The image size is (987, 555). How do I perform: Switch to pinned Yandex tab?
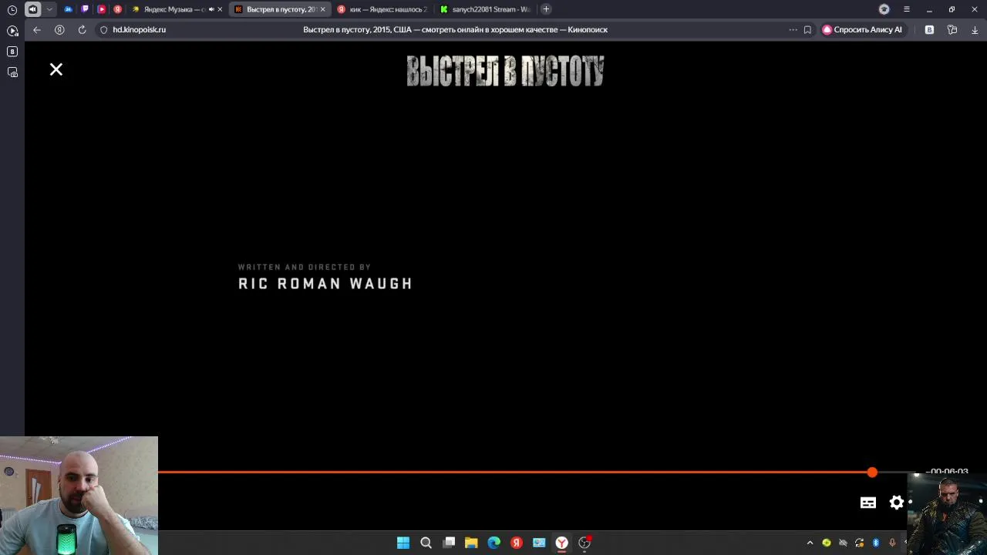[x=117, y=9]
